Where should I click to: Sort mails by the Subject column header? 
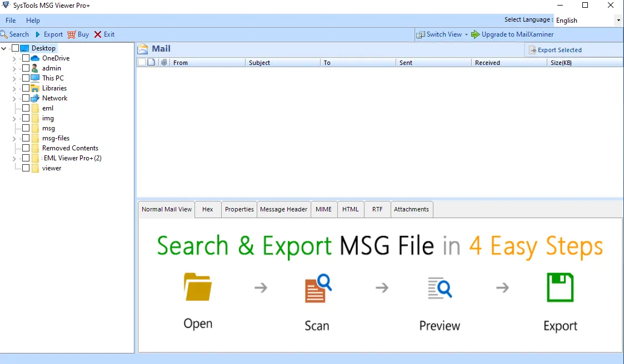point(259,62)
